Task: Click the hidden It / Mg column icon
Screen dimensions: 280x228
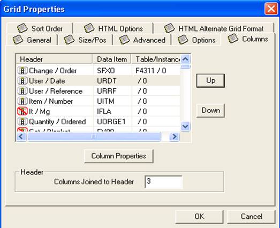Action: click(x=22, y=111)
